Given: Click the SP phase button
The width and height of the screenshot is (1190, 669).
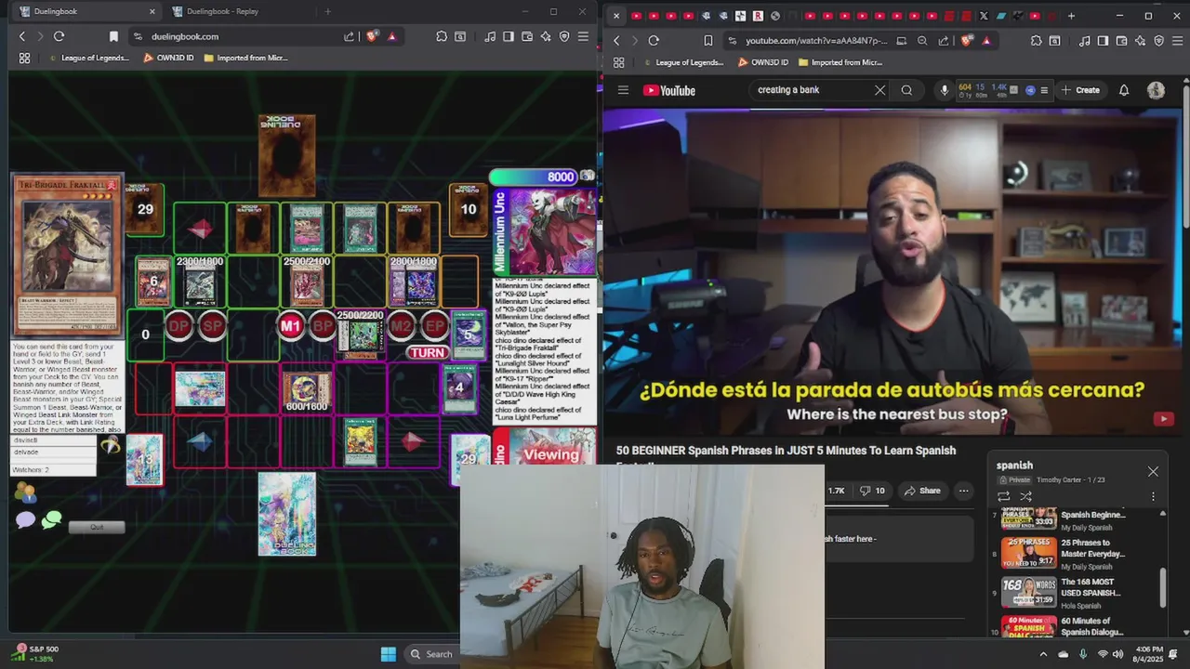Looking at the screenshot, I should pos(212,325).
